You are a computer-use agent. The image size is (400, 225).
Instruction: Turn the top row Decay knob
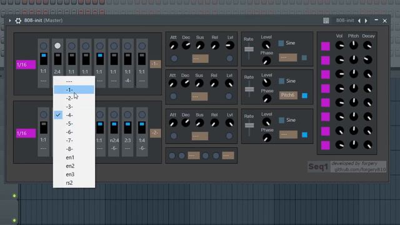point(367,46)
